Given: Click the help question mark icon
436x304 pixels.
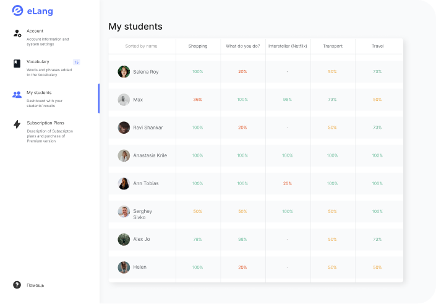Looking at the screenshot, I should 17,285.
